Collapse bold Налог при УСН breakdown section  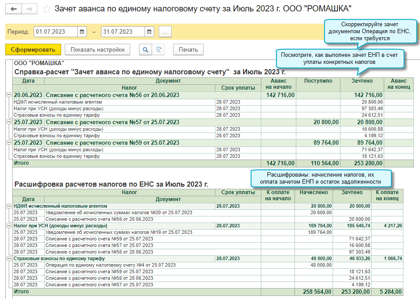pyautogui.click(x=9, y=226)
